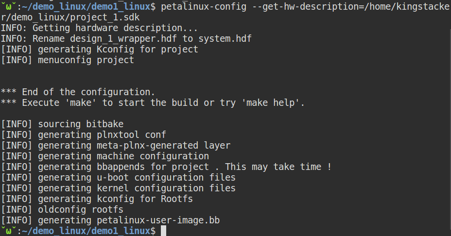Click the 'kernel configuration files' line

[x=166, y=188]
